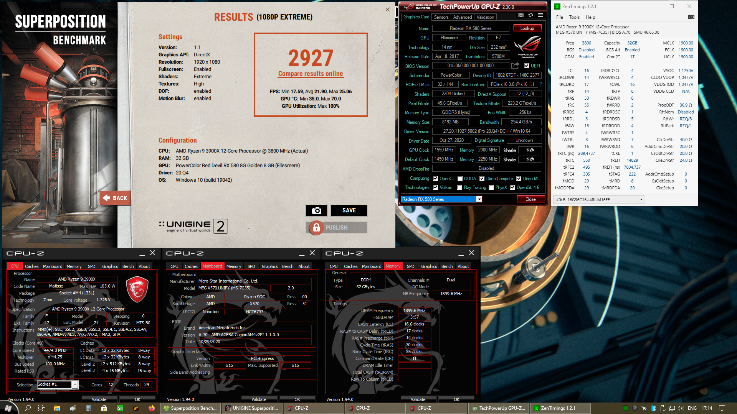
Task: Open Firefox from the taskbar
Action: pos(152,408)
